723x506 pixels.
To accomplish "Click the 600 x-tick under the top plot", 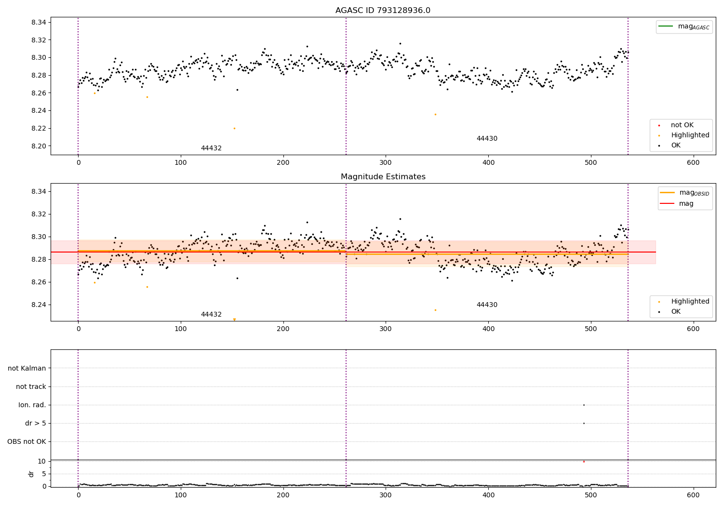I will (x=693, y=163).
